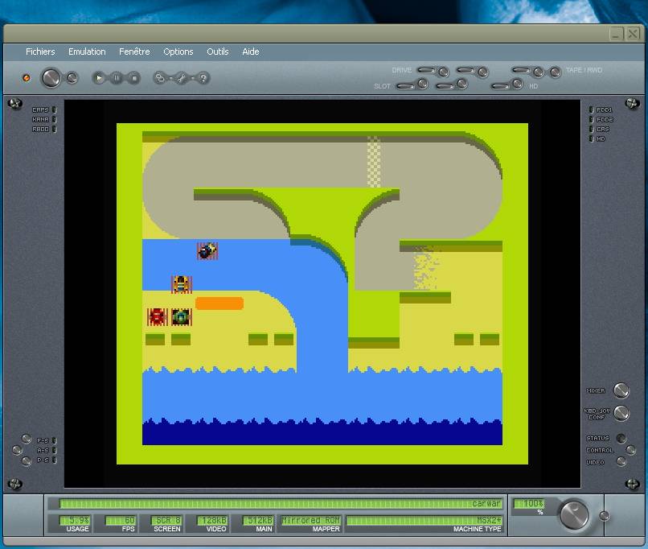Click the screenshot capture icon in toolbar
Image resolution: width=648 pixels, height=549 pixels.
click(x=160, y=78)
